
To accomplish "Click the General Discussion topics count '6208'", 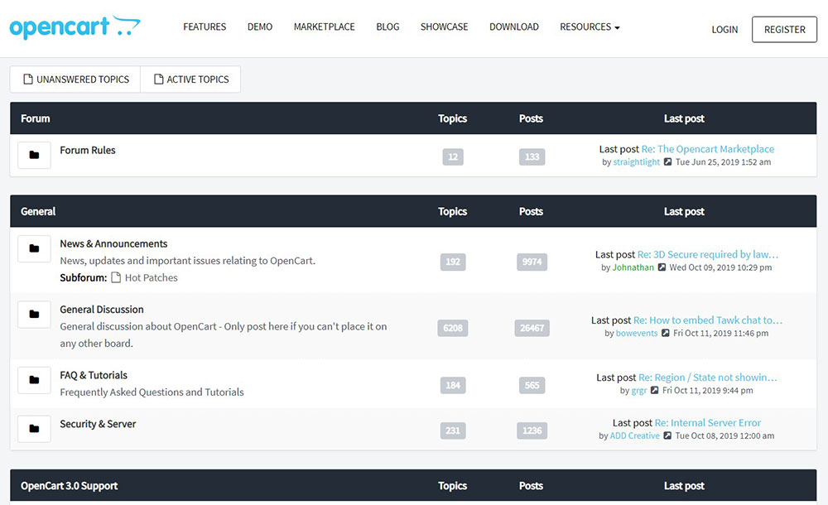I will (x=453, y=328).
